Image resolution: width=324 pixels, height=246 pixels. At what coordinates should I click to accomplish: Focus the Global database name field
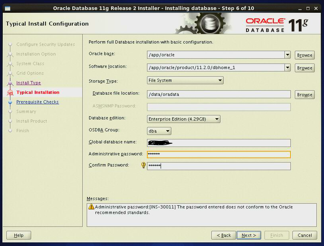[x=219, y=143]
